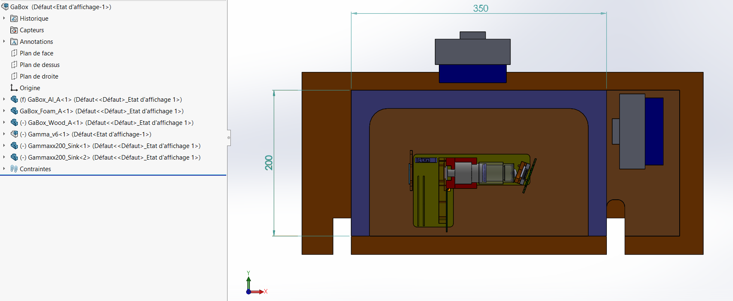This screenshot has width=733, height=301.
Task: Click the feature tree panel collapse handle
Action: 229,138
